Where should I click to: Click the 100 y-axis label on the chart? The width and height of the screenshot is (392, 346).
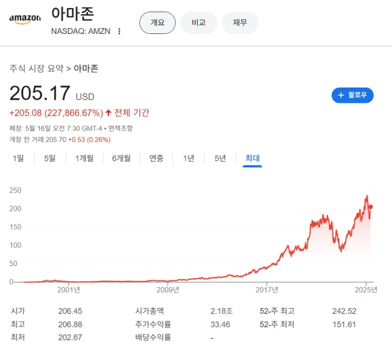coord(15,245)
